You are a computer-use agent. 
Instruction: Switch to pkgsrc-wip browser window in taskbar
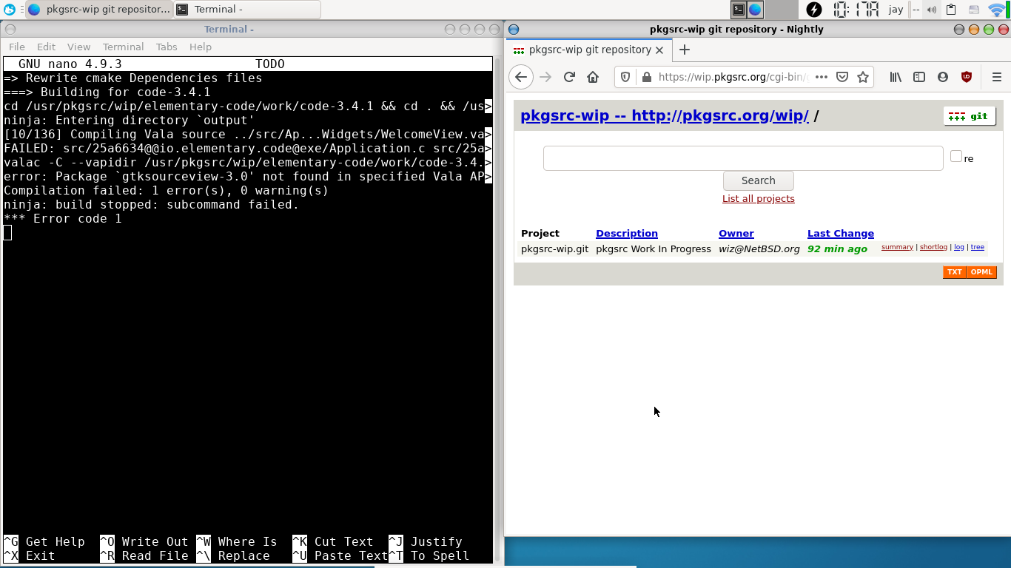pyautogui.click(x=99, y=10)
